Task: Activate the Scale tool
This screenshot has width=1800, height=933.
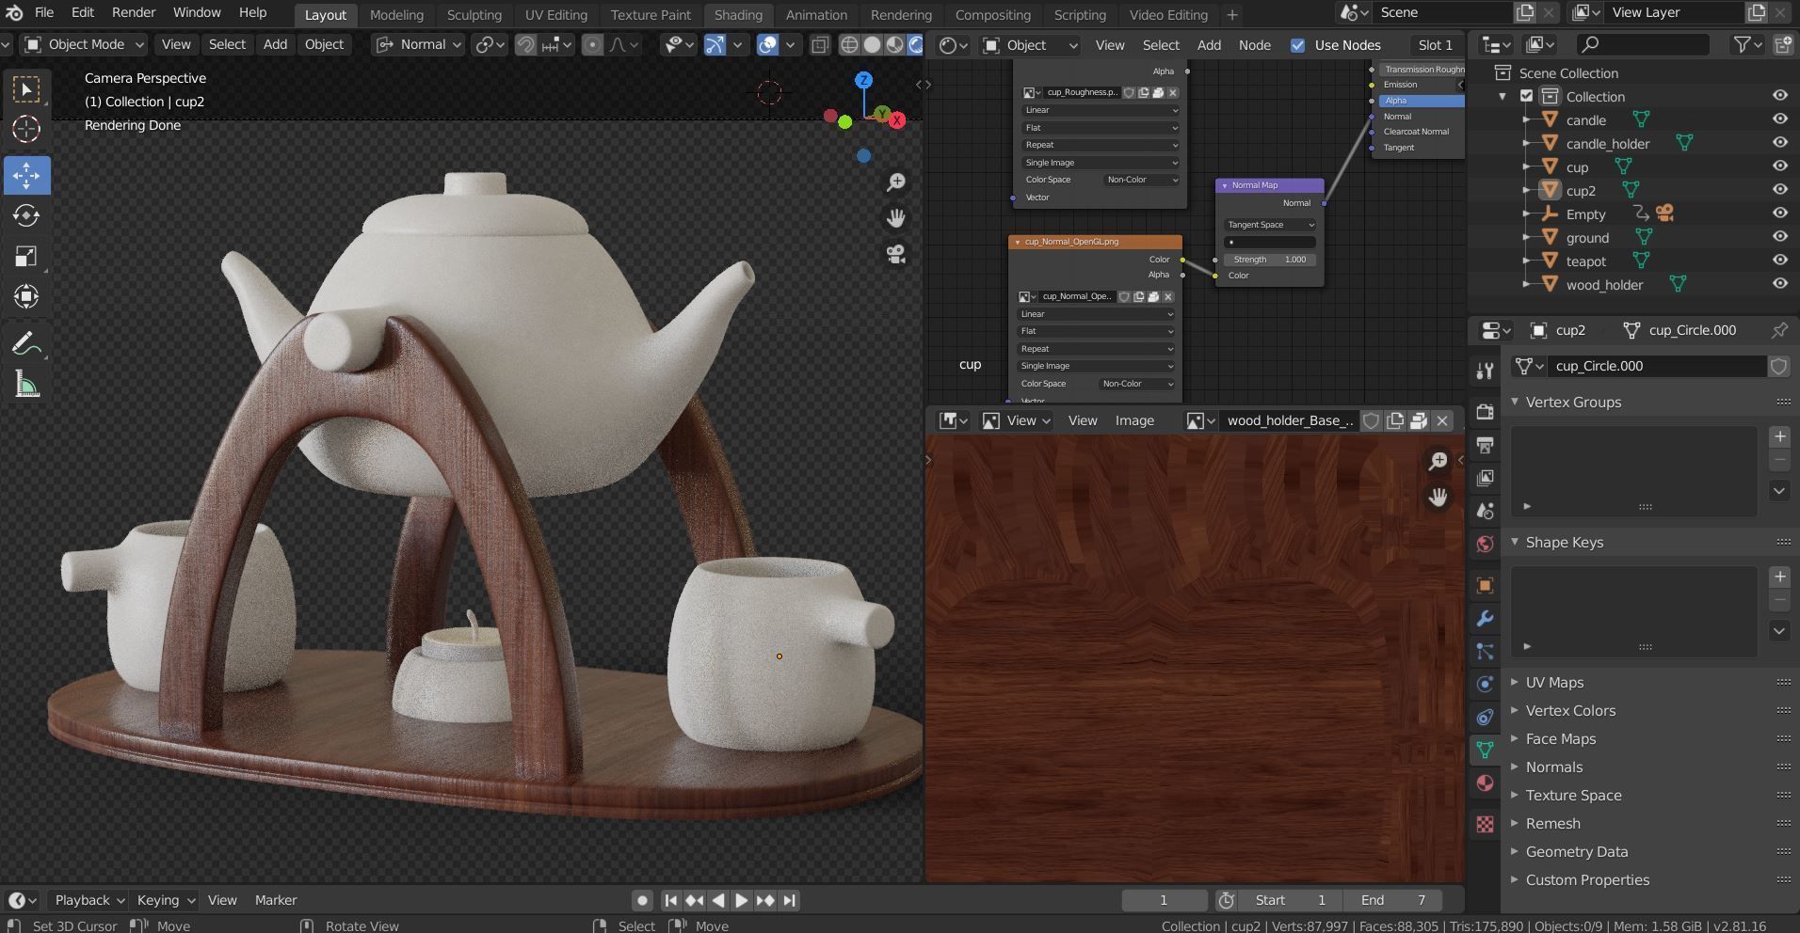Action: click(26, 256)
